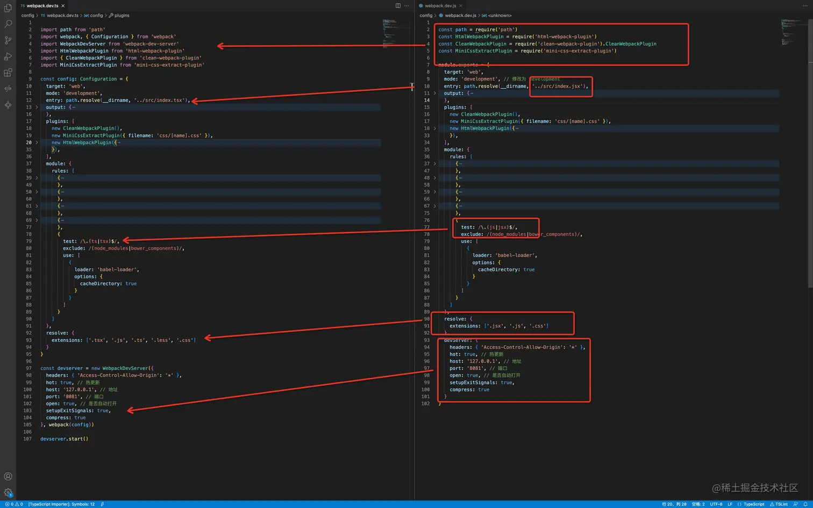The width and height of the screenshot is (813, 508).
Task: Open Run and Debug view
Action: (x=8, y=56)
